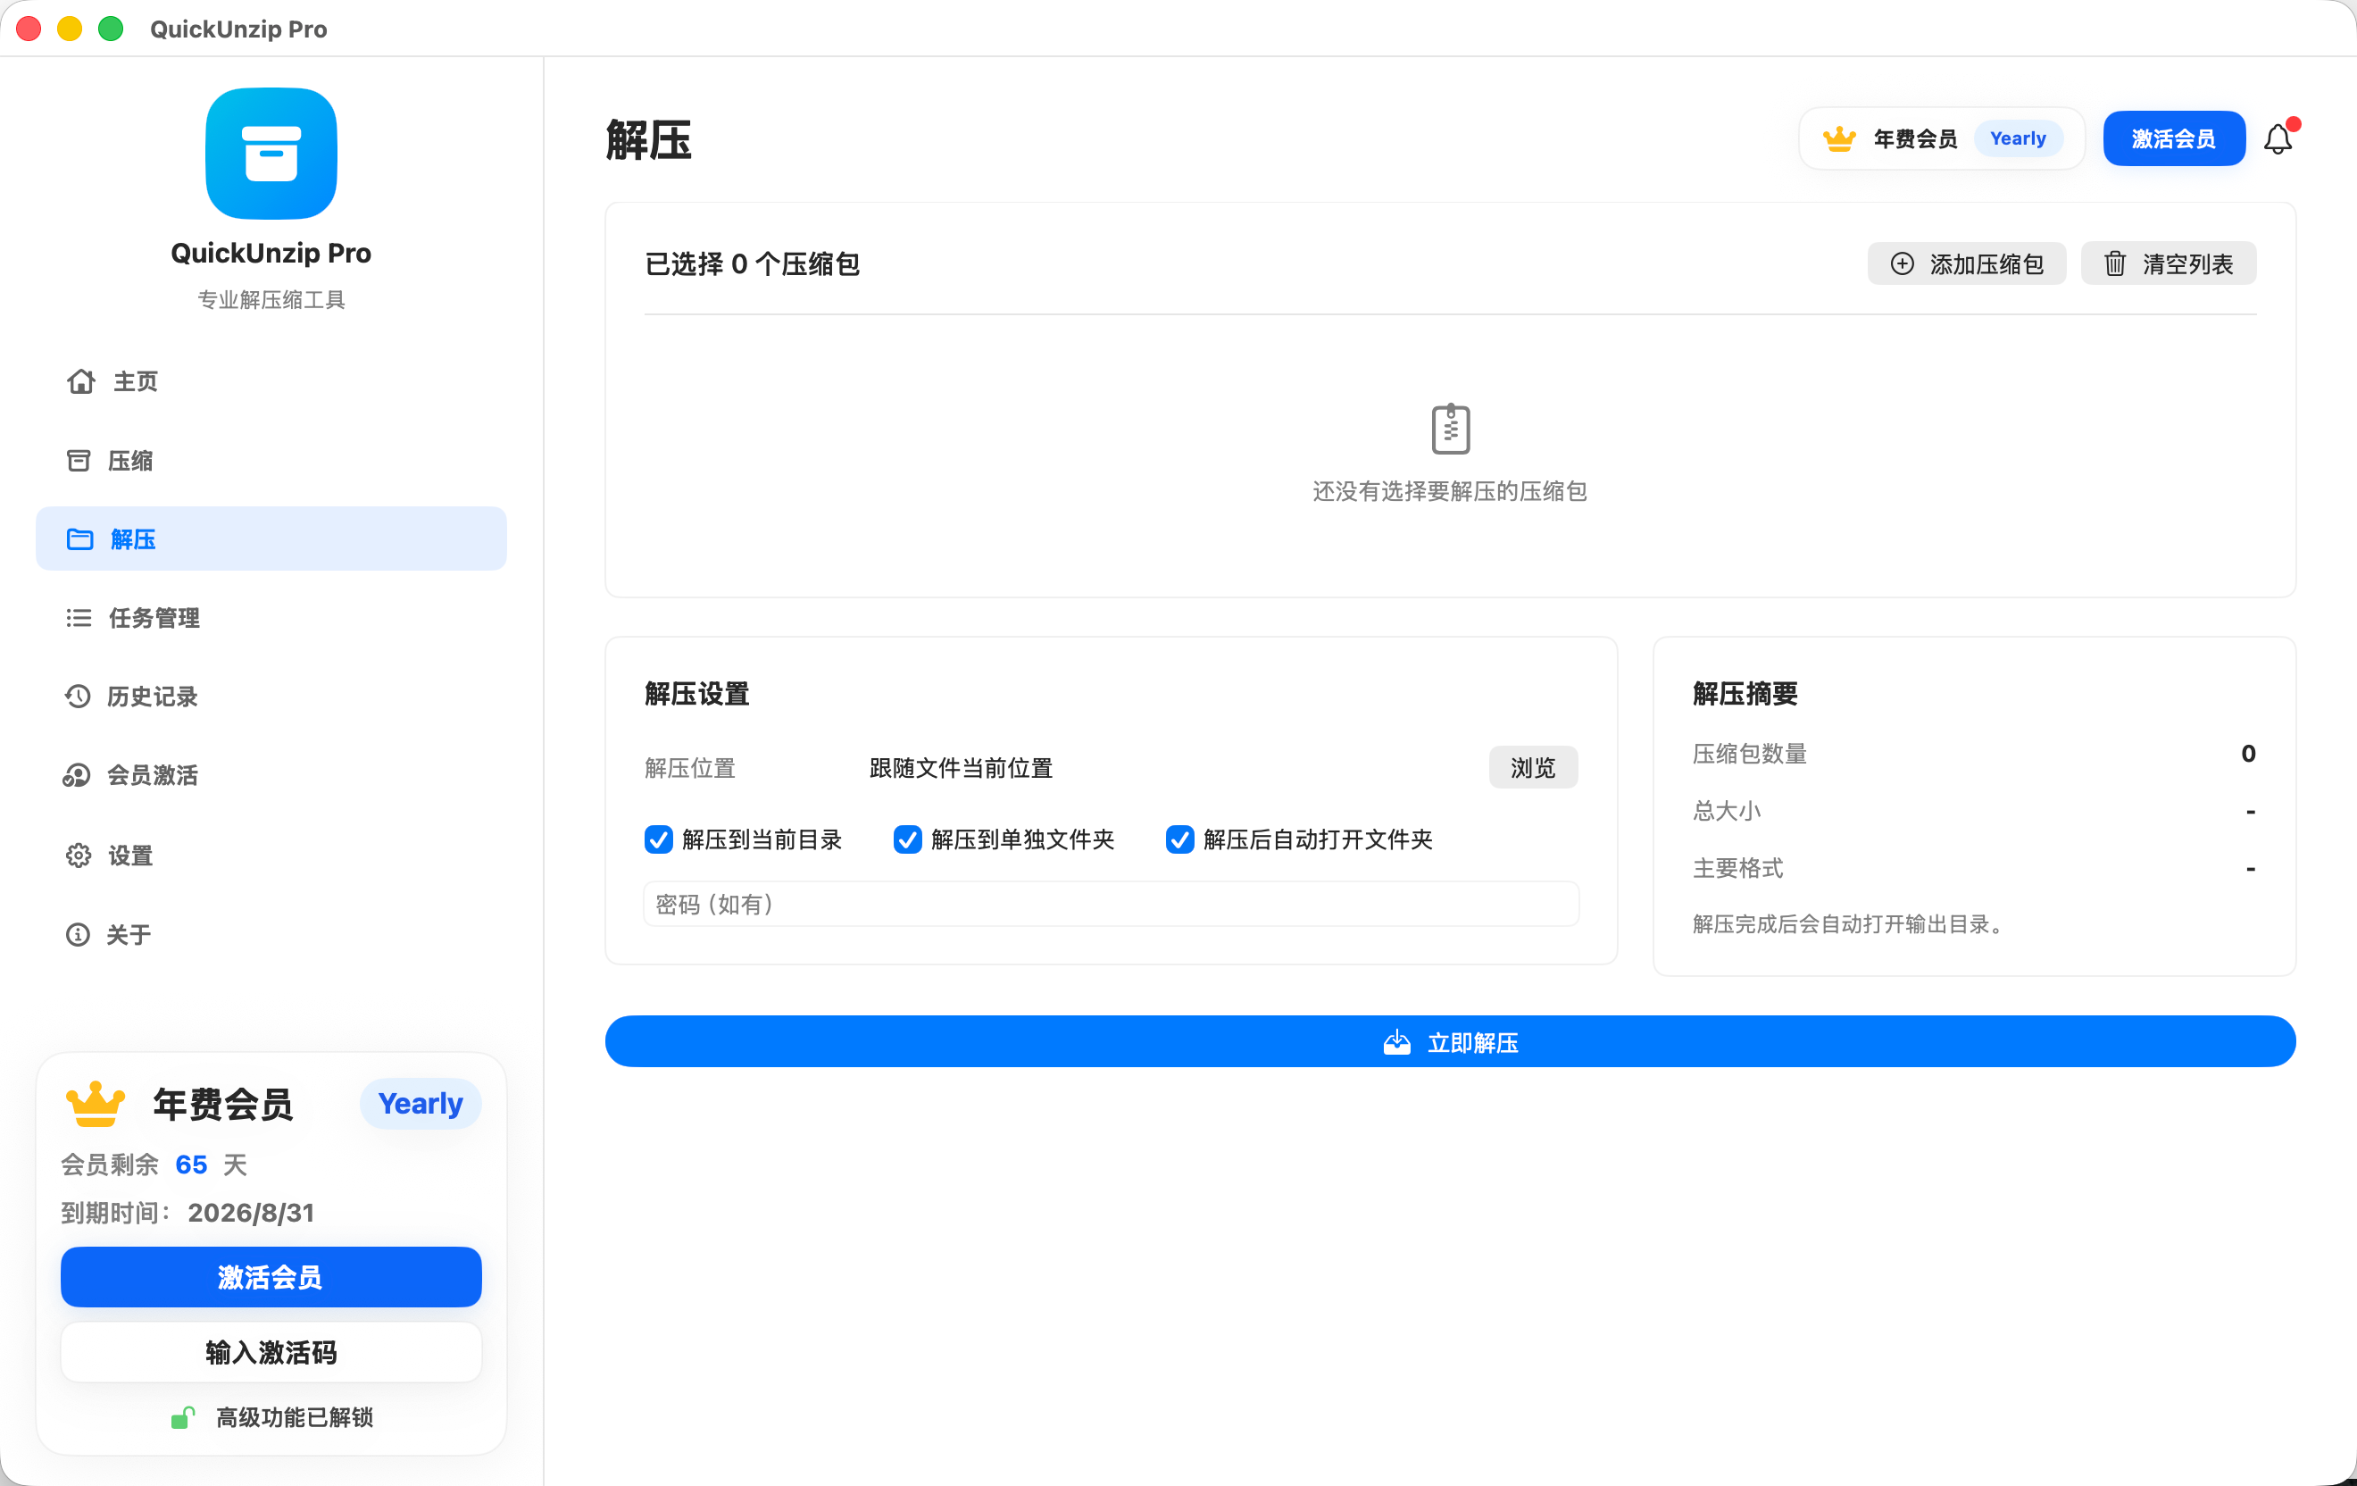Click the crown icon in the header badge

[x=1839, y=139]
